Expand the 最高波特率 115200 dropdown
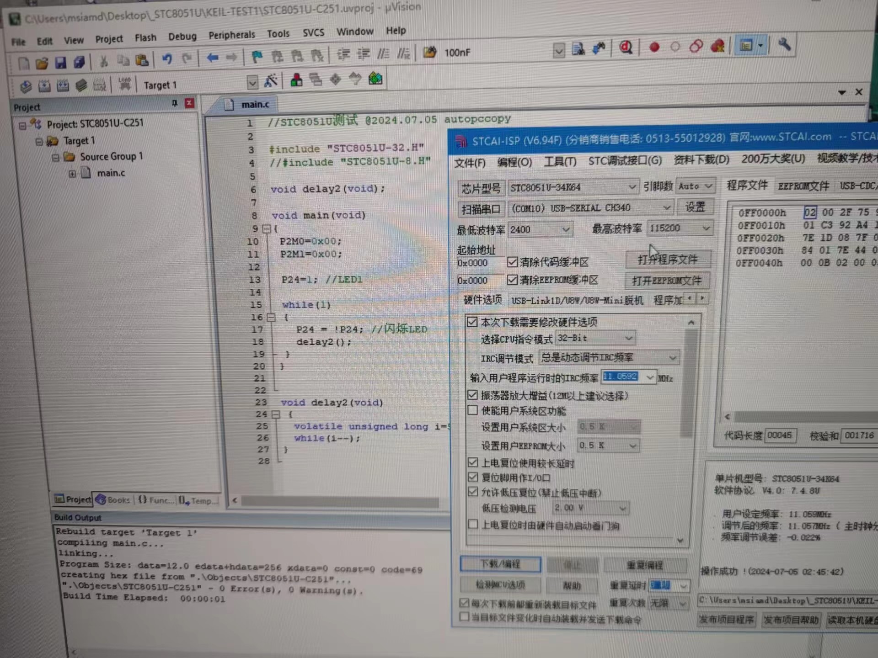The height and width of the screenshot is (658, 878). pyautogui.click(x=706, y=228)
